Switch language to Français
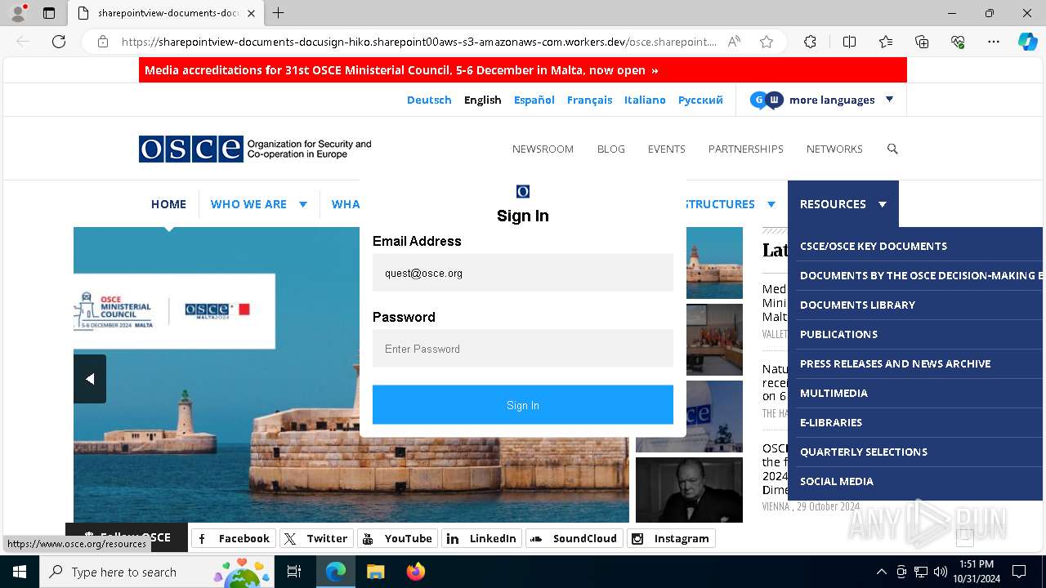Screen dimensions: 1046x588 [589, 100]
